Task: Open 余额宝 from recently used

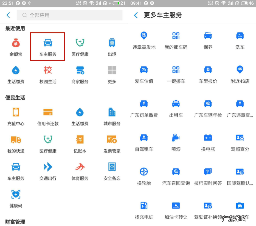Action: tap(15, 46)
